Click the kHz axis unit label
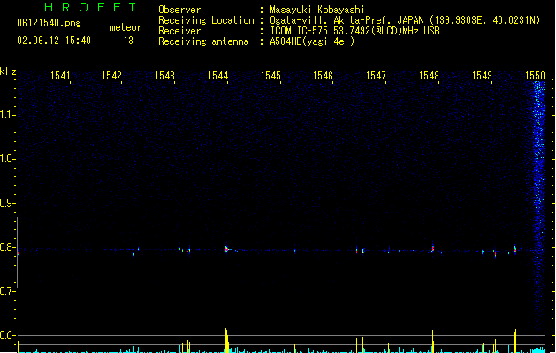The width and height of the screenshot is (556, 353). click(8, 71)
